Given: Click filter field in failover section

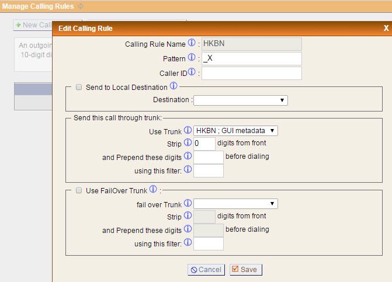Looking at the screenshot, I should 209,244.
